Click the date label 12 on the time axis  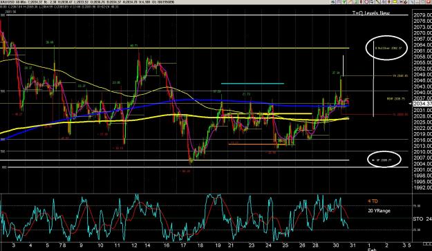pos(134,245)
